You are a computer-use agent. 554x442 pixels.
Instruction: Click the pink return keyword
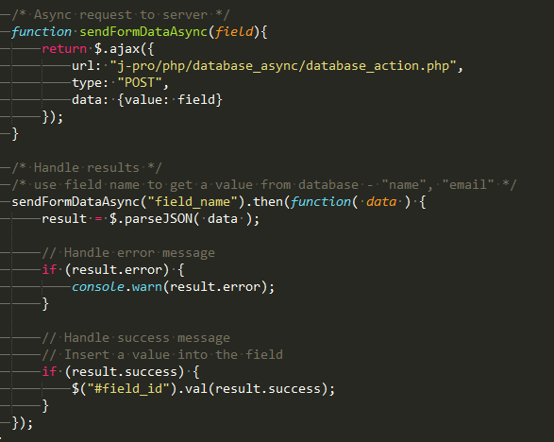point(64,48)
